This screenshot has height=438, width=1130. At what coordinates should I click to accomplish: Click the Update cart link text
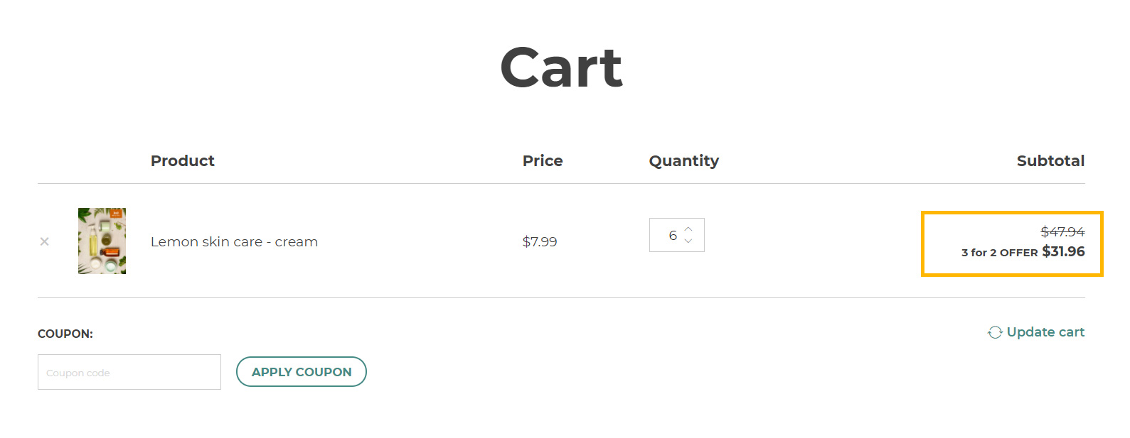point(1045,332)
